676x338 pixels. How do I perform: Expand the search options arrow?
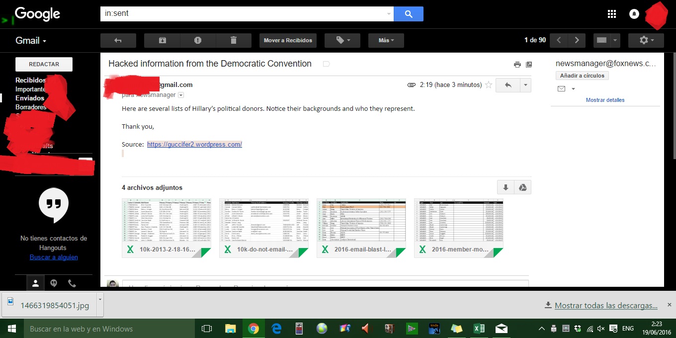click(389, 14)
